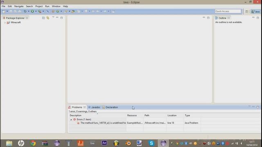Click the HP icon on the taskbar
The height and width of the screenshot is (147, 262).
tap(21, 143)
